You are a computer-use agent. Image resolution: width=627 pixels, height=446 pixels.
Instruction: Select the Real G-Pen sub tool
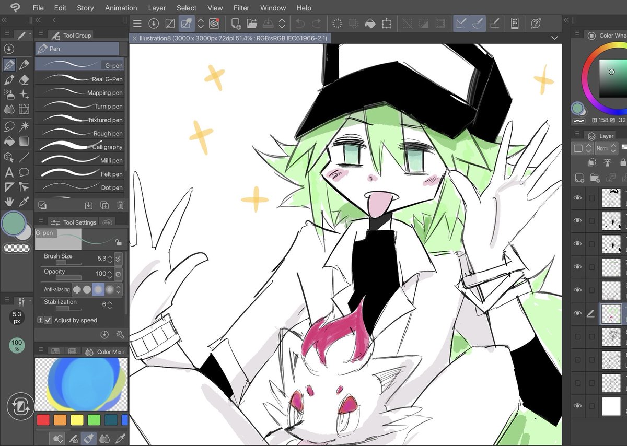pyautogui.click(x=79, y=79)
